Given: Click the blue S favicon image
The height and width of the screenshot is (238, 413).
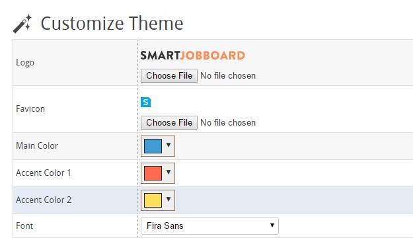Looking at the screenshot, I should pyautogui.click(x=145, y=102).
